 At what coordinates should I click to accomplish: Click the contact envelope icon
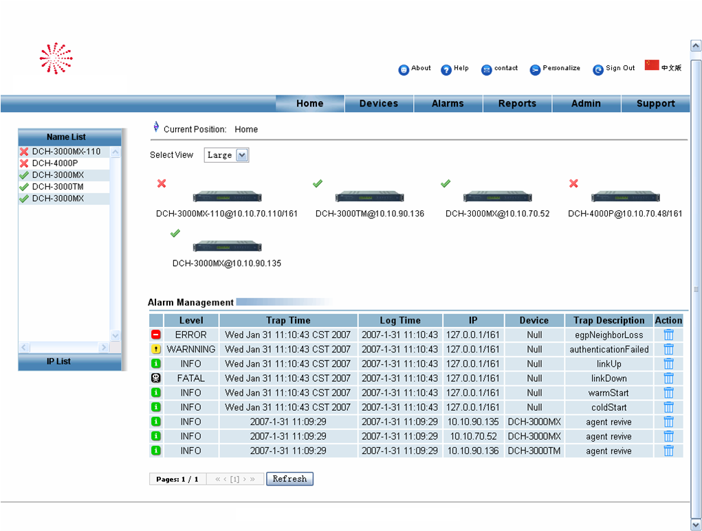(x=486, y=69)
